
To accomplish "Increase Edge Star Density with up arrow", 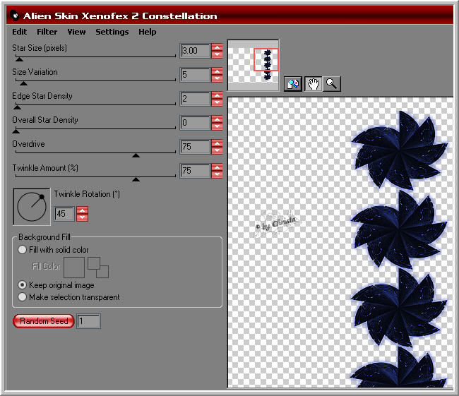I will [217, 95].
